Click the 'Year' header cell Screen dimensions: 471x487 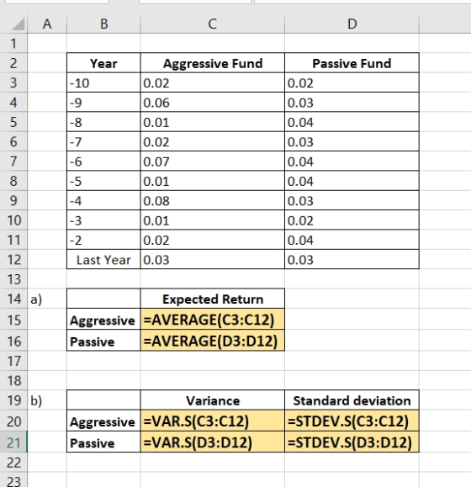[103, 63]
